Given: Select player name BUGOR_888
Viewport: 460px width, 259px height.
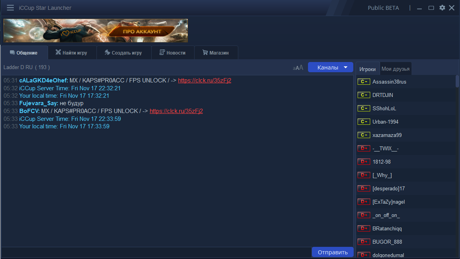Looking at the screenshot, I should [387, 242].
